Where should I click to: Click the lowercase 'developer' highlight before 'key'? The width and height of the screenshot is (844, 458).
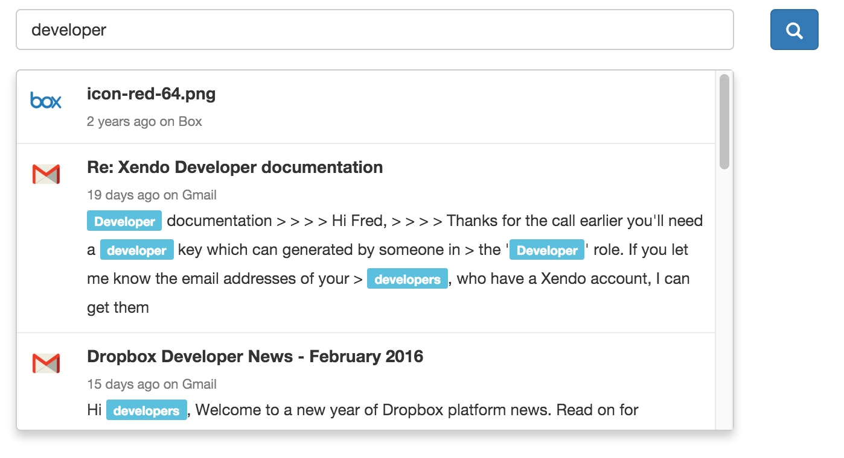(x=137, y=250)
